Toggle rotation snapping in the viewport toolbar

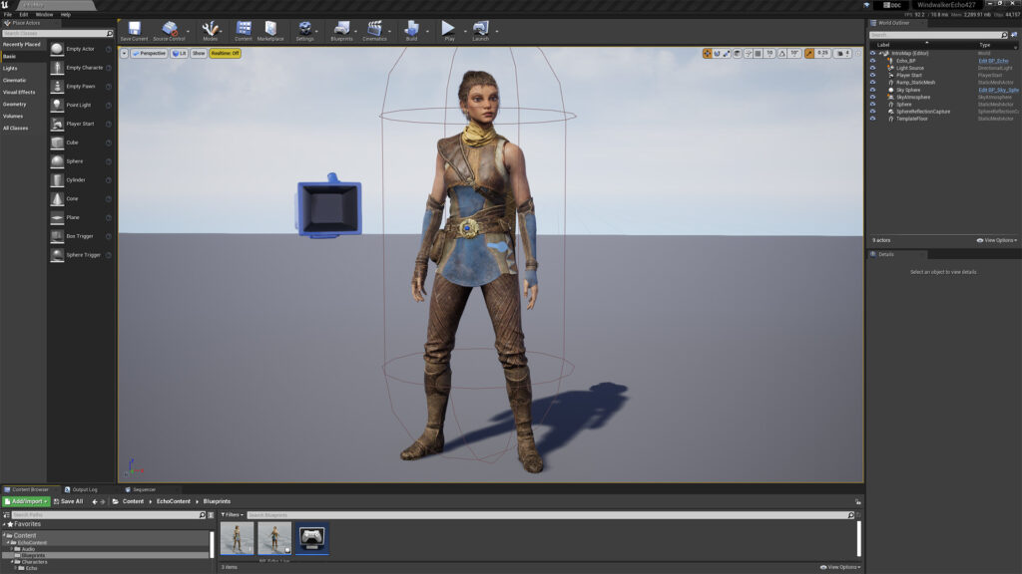[x=782, y=54]
